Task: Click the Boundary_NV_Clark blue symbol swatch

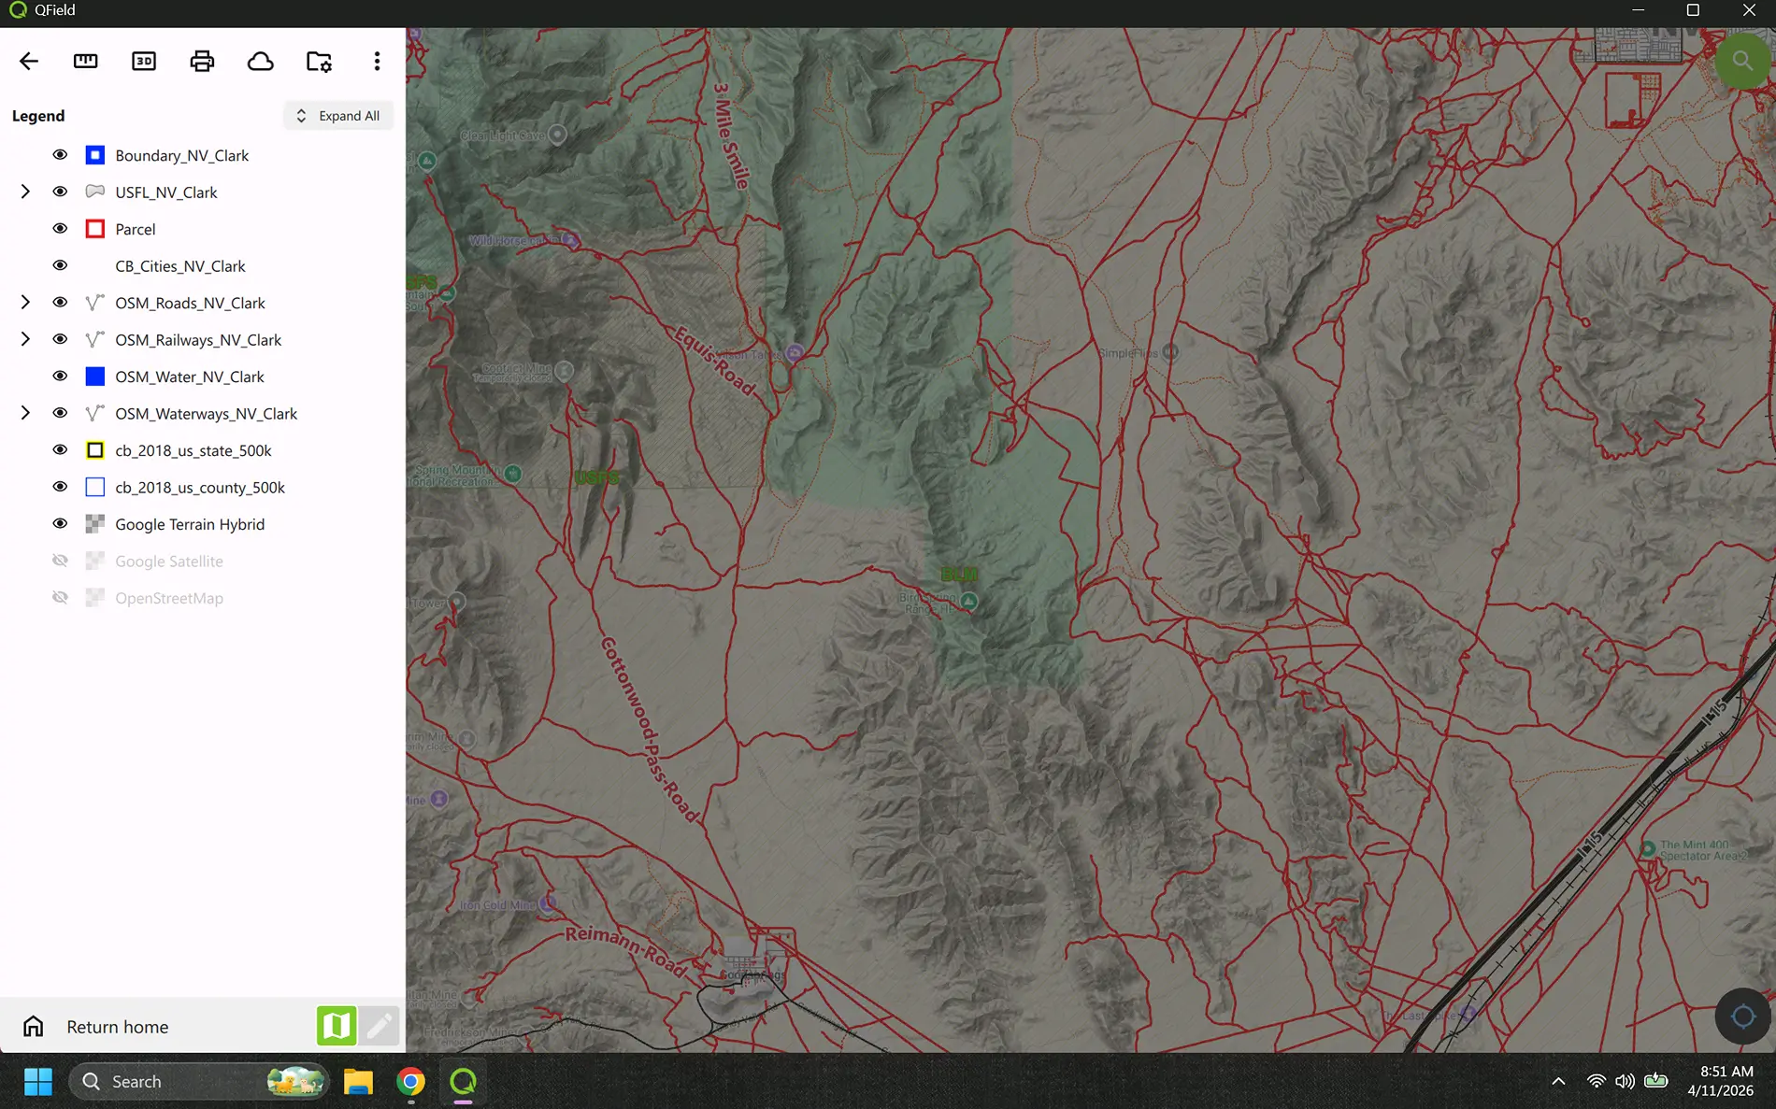Action: [x=94, y=155]
